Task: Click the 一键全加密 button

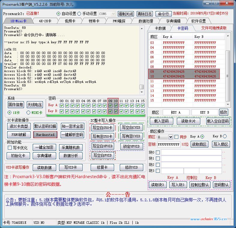Action: click(44, 147)
